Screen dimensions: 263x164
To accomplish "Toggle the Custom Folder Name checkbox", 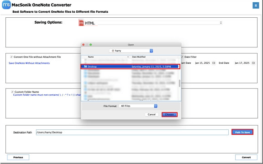I will point(12,92).
